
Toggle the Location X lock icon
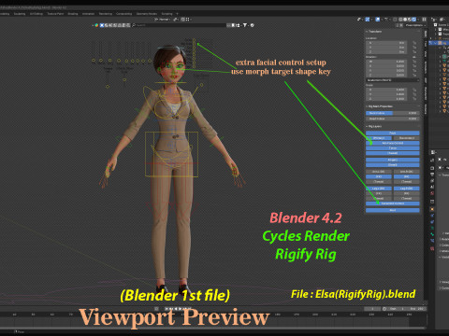coord(414,43)
